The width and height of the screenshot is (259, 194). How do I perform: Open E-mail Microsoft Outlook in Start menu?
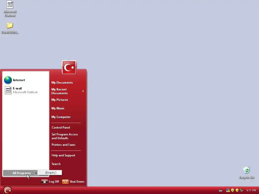coord(26,90)
